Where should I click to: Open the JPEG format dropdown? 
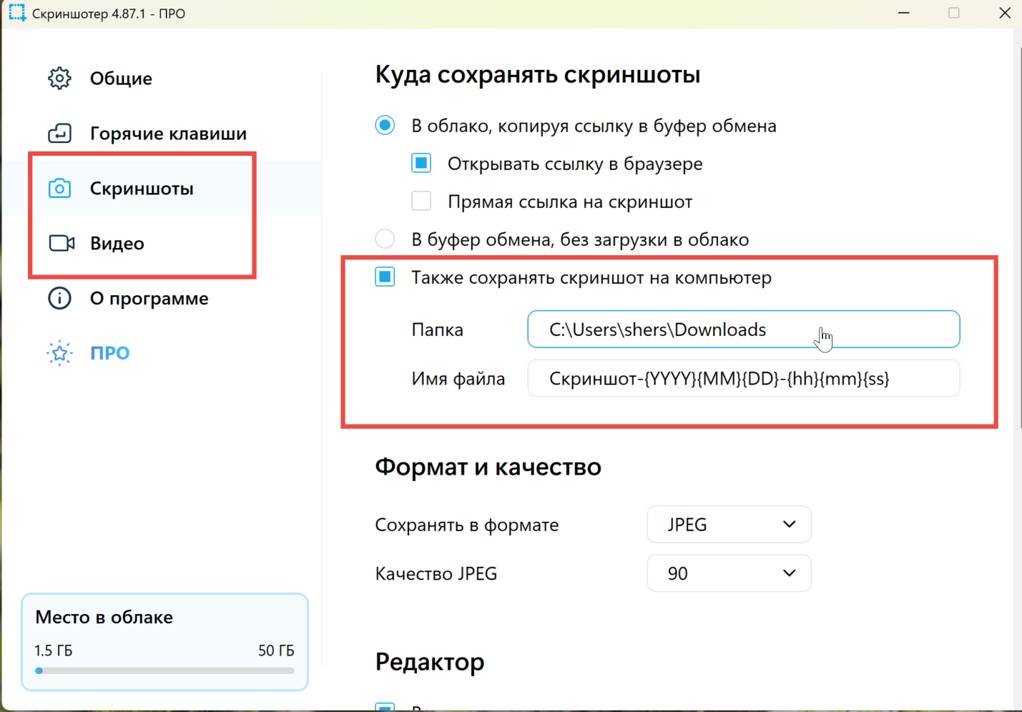(729, 525)
